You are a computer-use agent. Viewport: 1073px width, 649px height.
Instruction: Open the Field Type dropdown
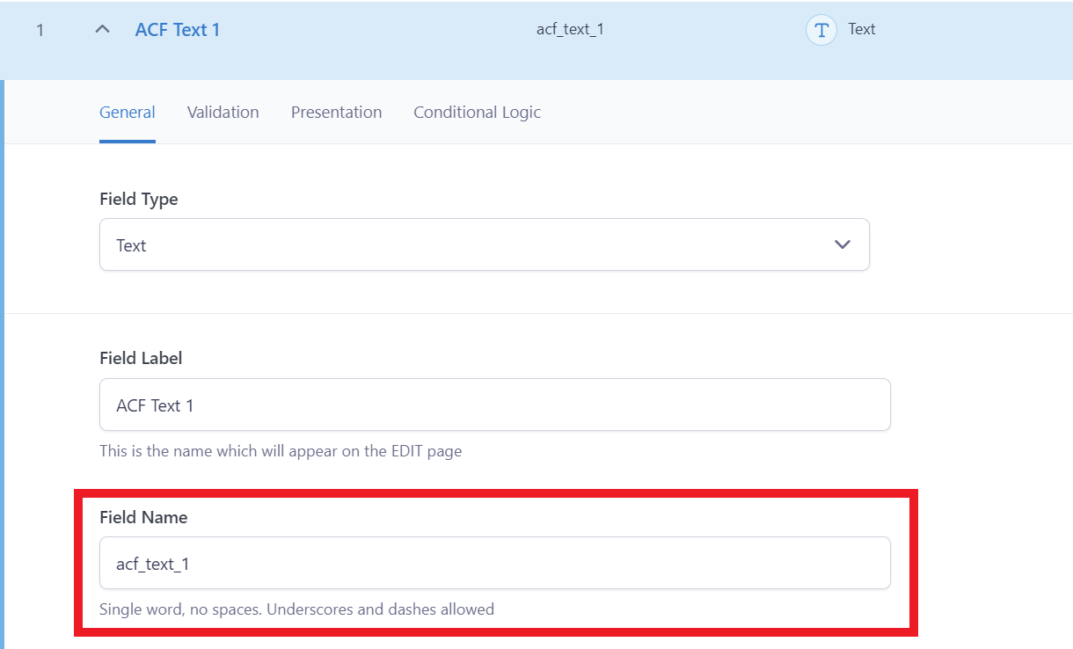[485, 244]
